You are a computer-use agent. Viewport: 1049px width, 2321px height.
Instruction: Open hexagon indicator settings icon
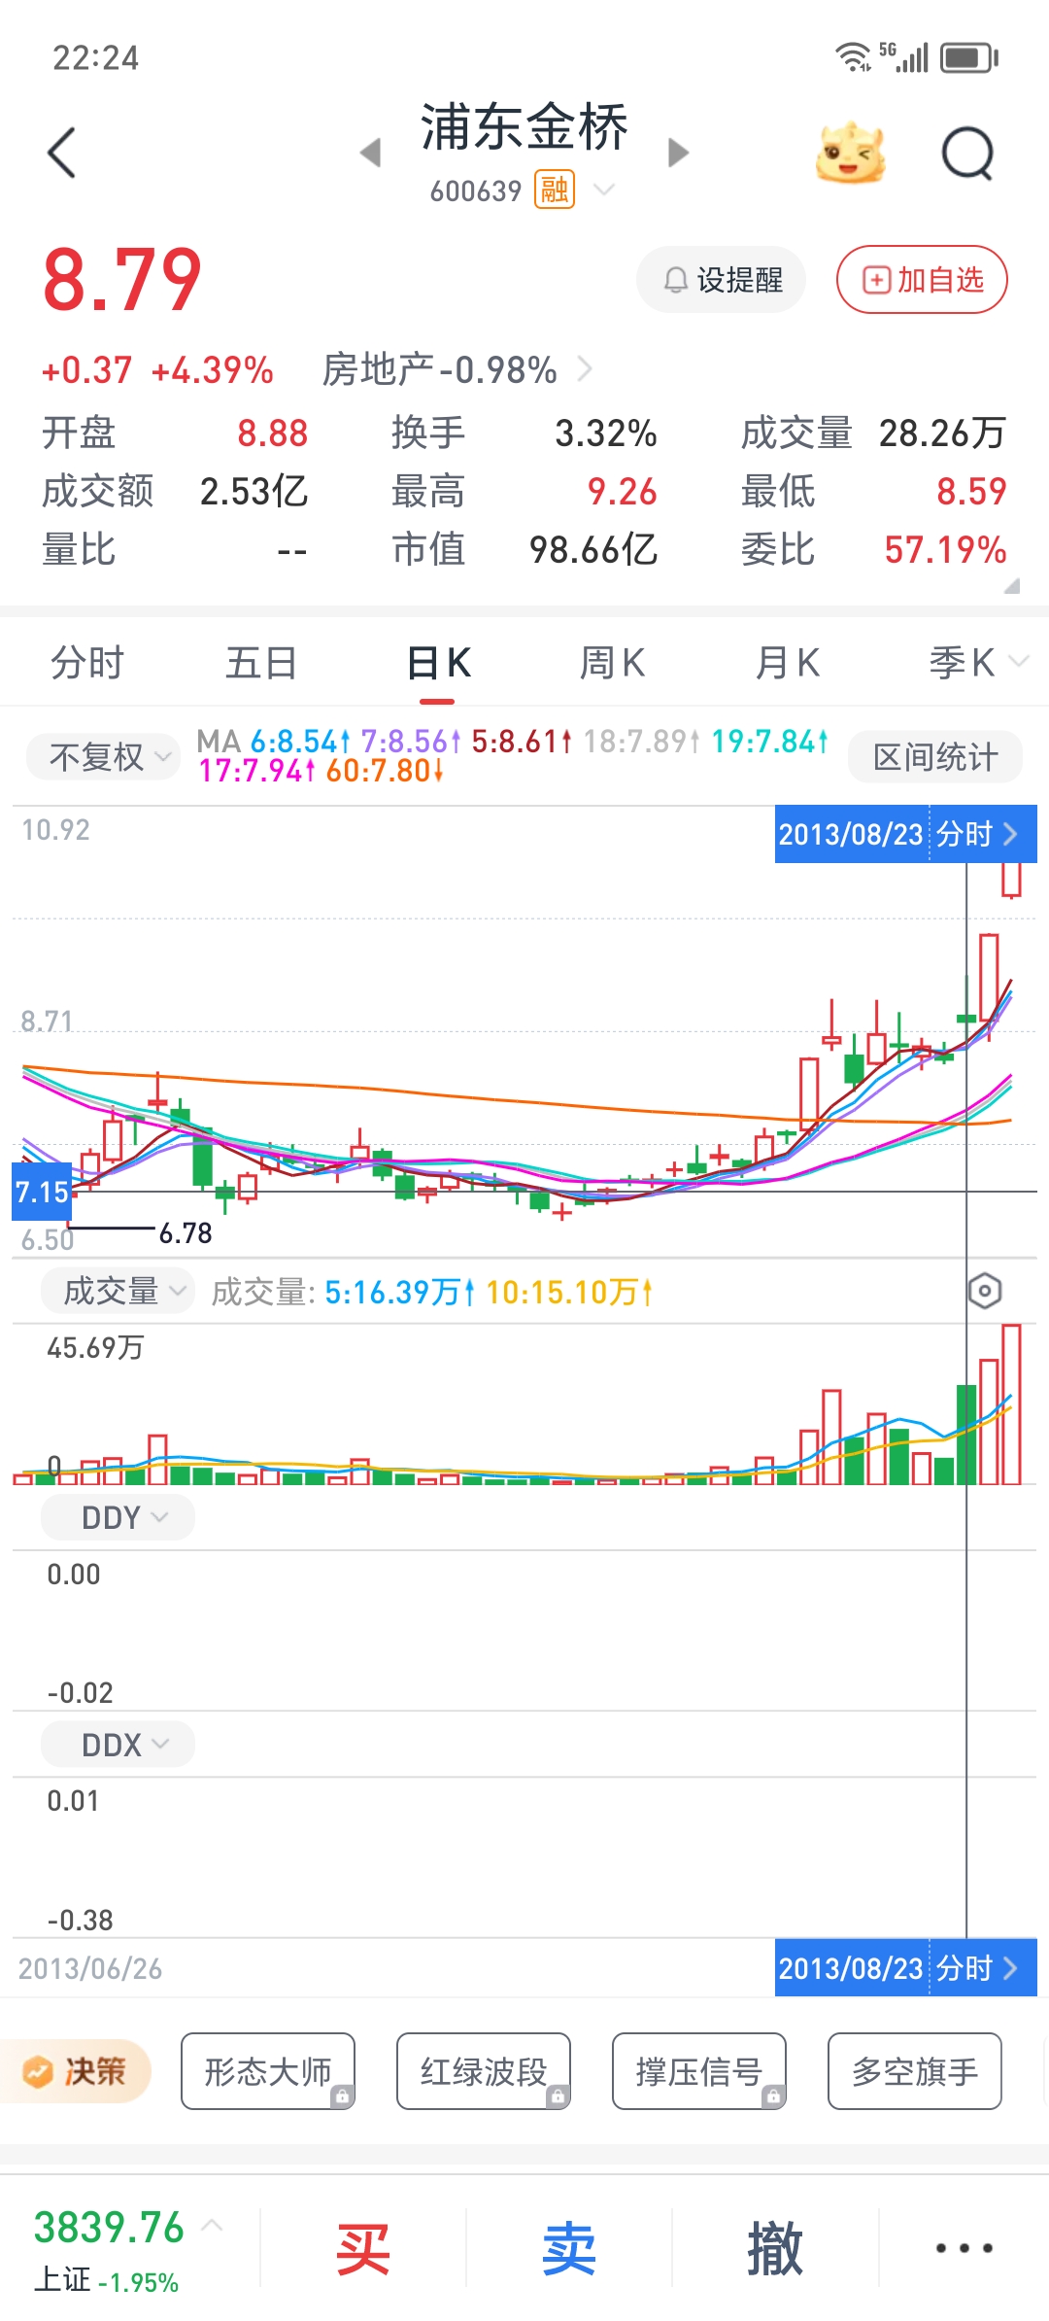984,1291
